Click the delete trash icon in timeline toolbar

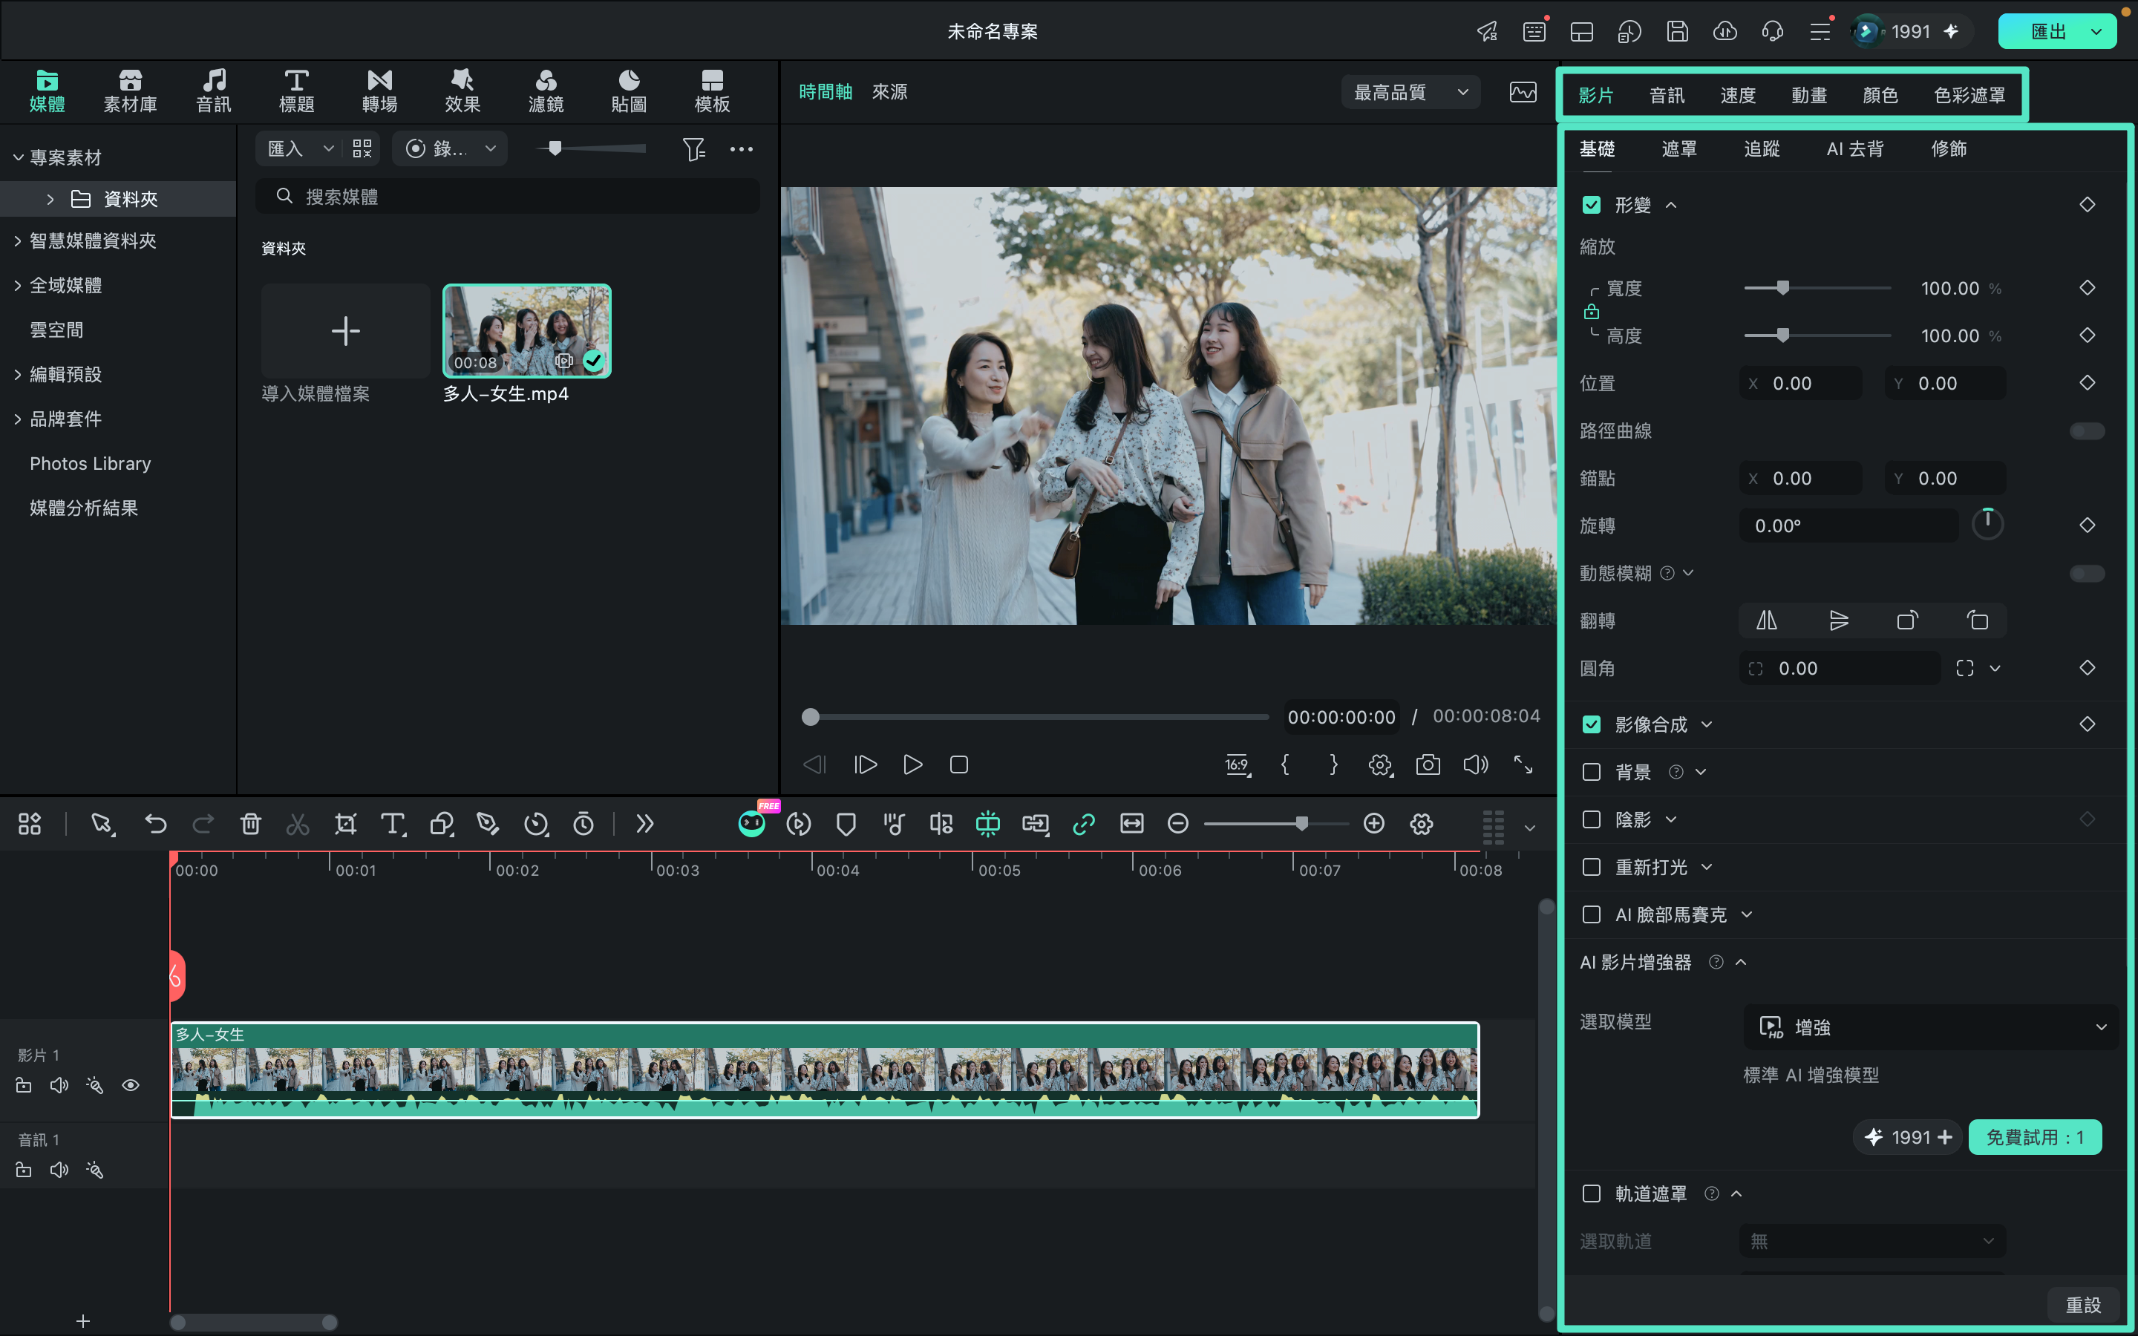coord(250,825)
